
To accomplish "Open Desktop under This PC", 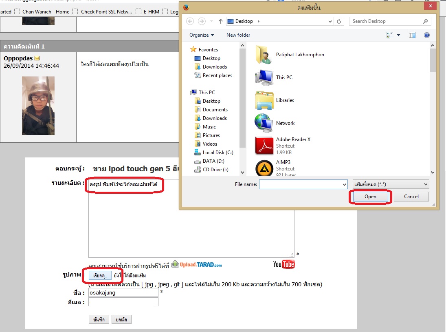I will point(211,101).
